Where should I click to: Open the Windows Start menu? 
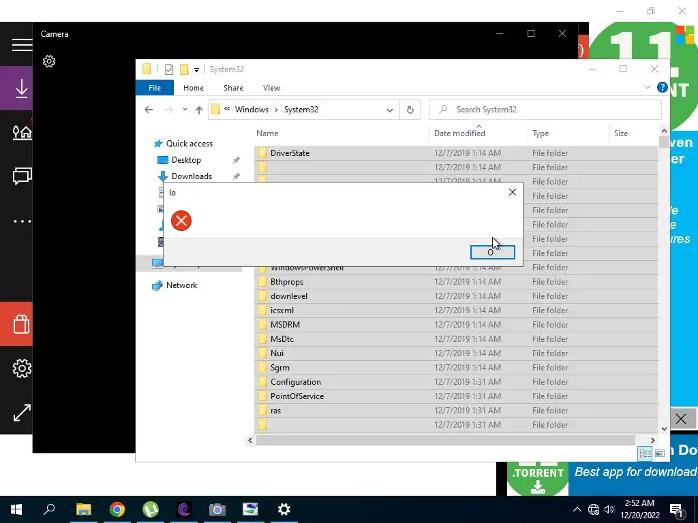point(16,509)
